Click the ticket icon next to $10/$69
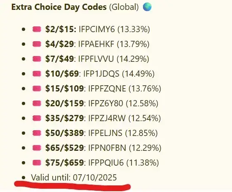Viewport: 232px width, 192px height. point(37,74)
